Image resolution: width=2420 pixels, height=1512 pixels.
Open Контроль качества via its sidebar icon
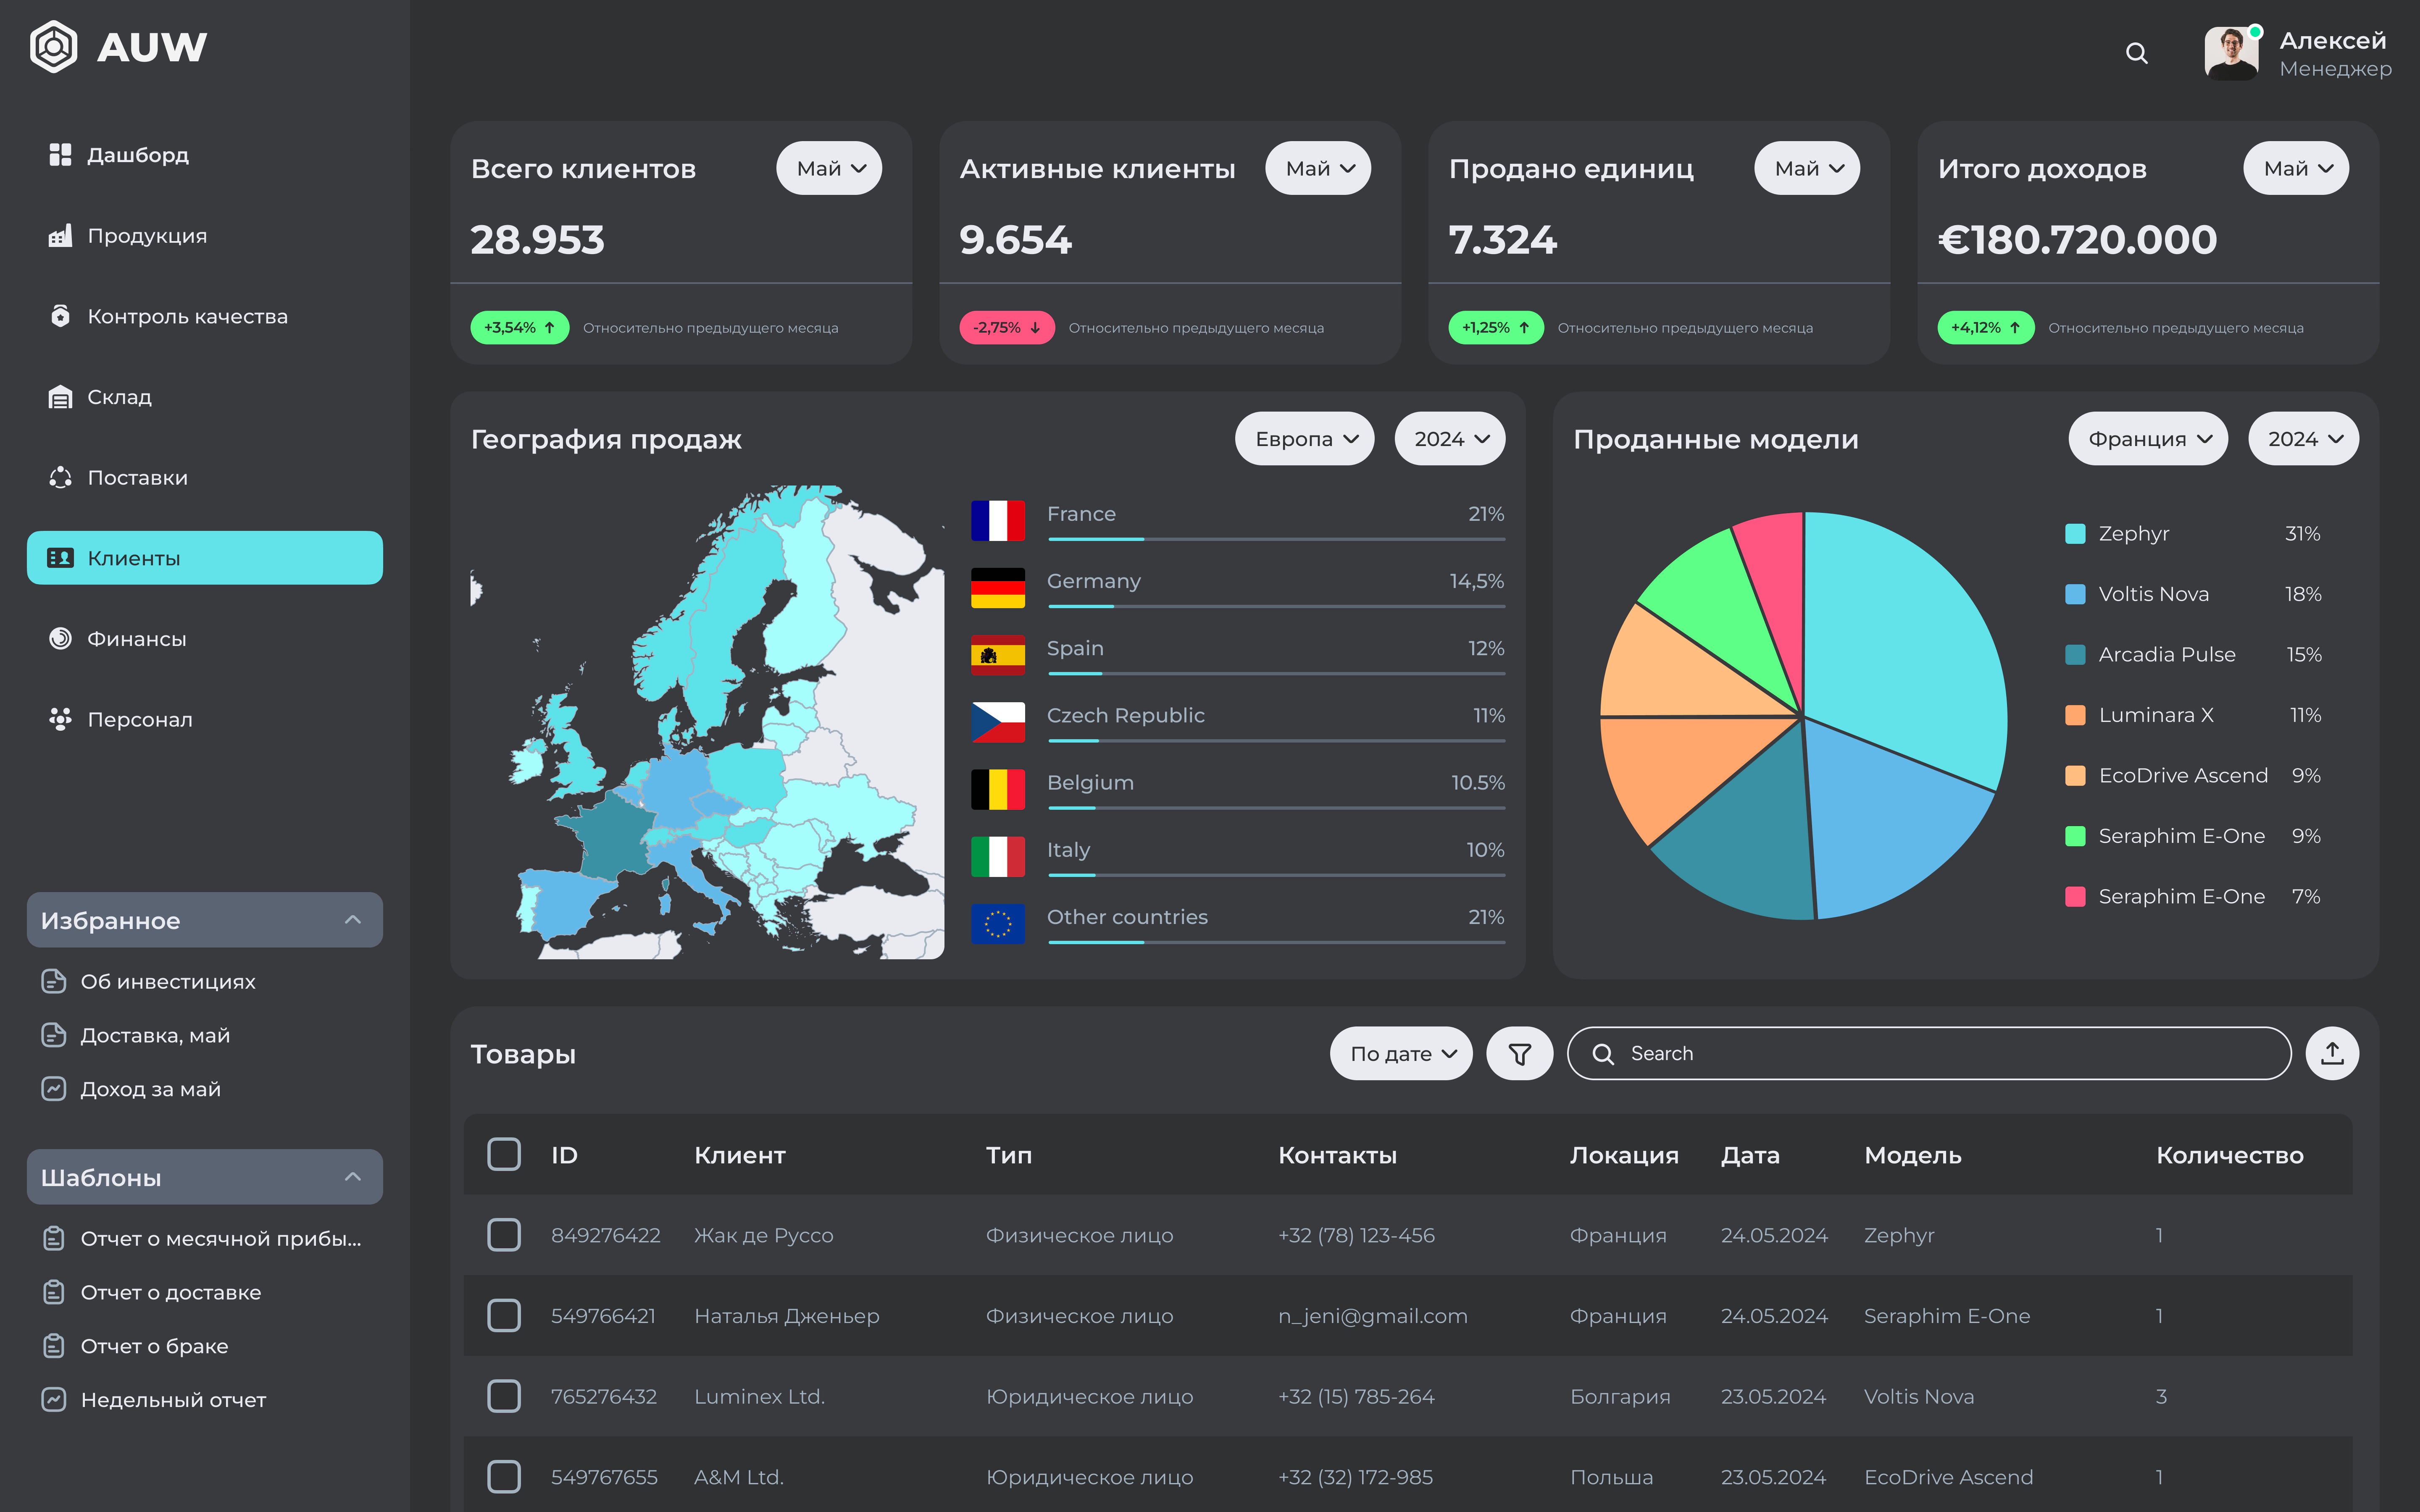coord(60,316)
